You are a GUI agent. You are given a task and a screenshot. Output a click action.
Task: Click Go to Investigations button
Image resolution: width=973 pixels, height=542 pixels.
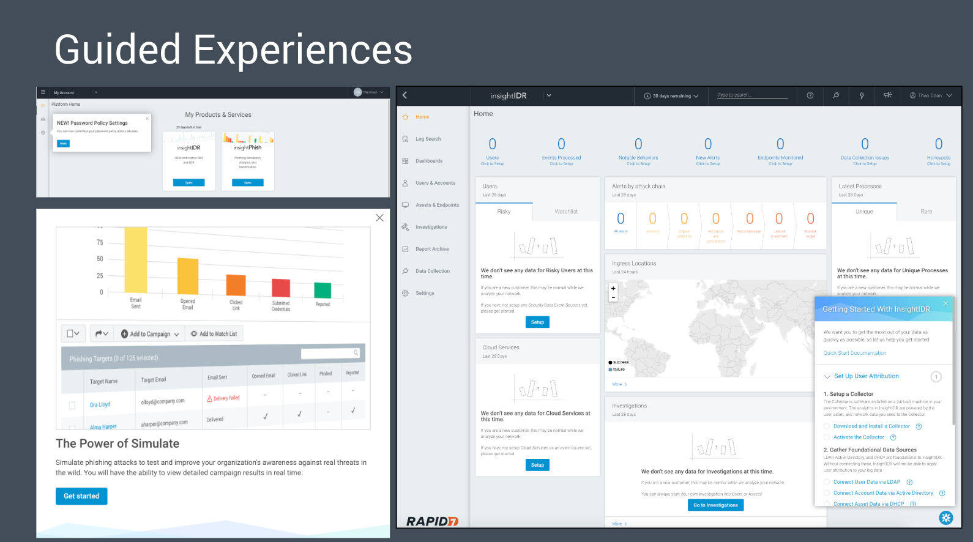point(715,505)
